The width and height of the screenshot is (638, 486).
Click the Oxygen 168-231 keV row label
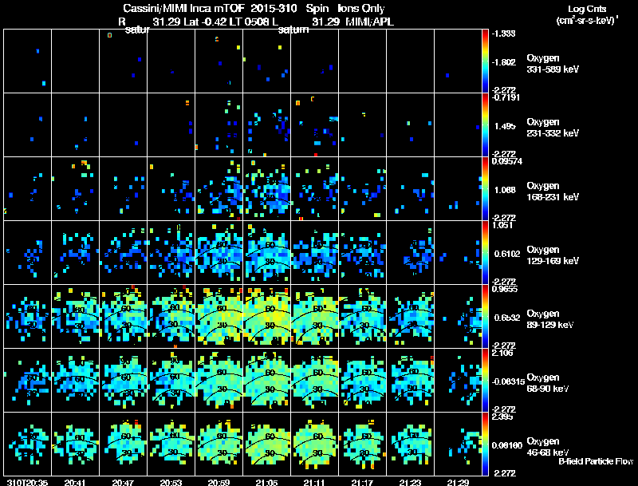point(553,192)
